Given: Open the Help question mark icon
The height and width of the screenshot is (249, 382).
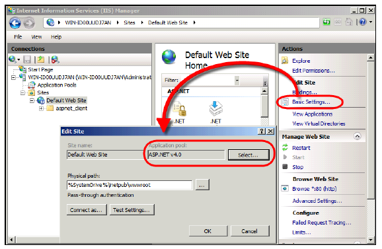Looking at the screenshot, I should pyautogui.click(x=363, y=22).
